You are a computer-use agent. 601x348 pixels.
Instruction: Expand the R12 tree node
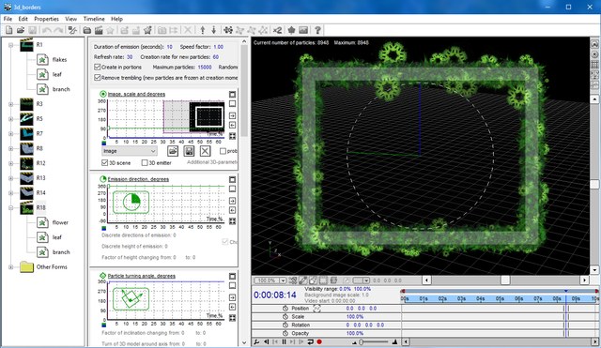pos(10,163)
